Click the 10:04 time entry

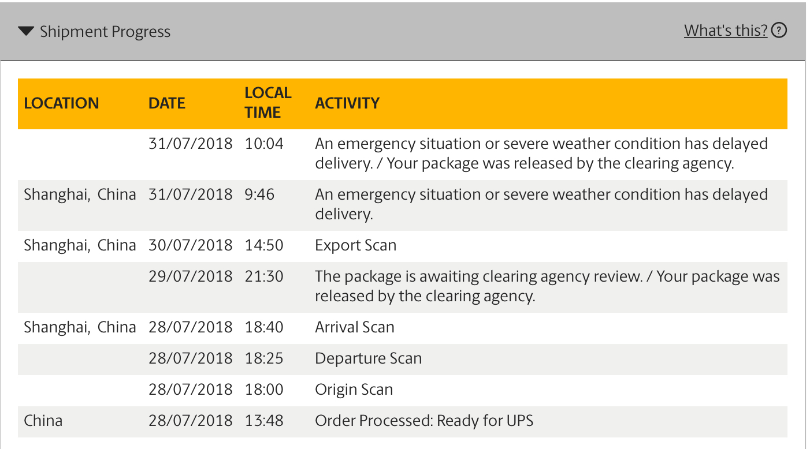[x=264, y=144]
